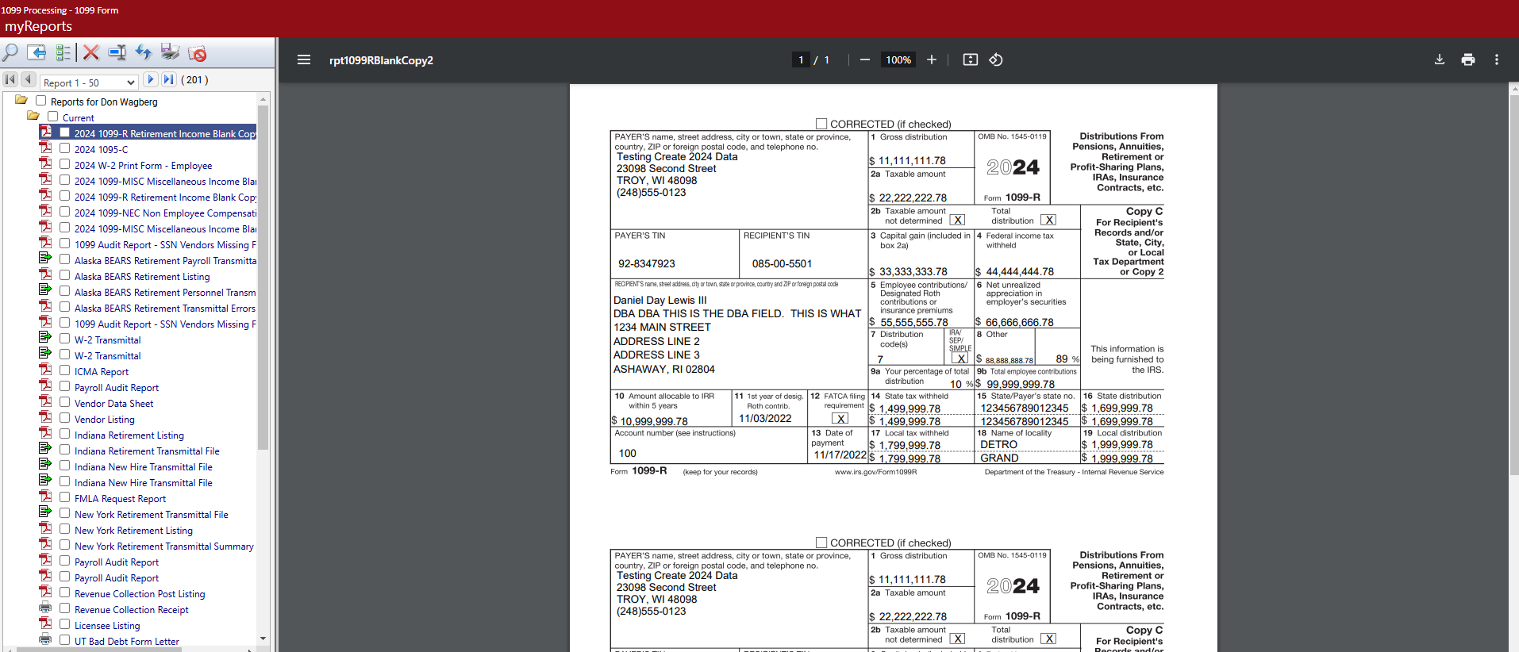1519x652 pixels.
Task: Check the Vendor Listing checkbox
Action: (65, 418)
